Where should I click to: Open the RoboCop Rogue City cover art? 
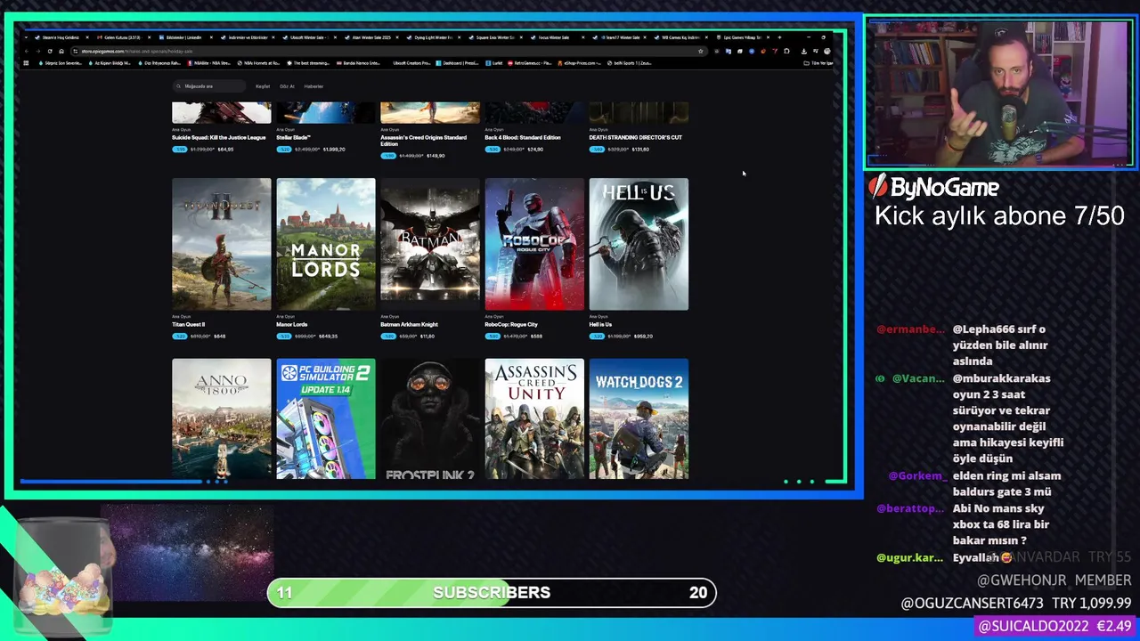tap(534, 244)
